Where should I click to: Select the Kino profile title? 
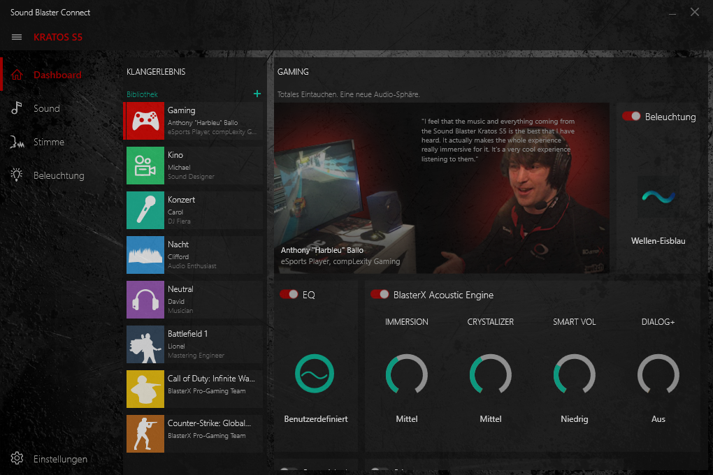pos(175,155)
